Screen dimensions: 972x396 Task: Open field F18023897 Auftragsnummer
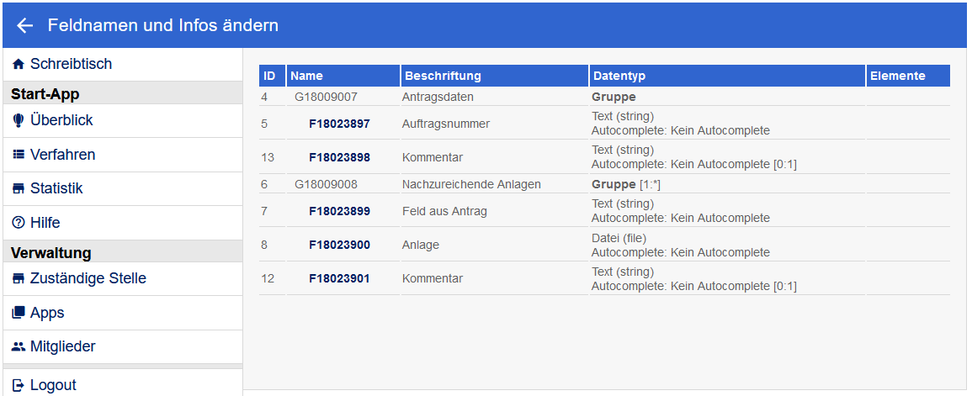(x=339, y=124)
